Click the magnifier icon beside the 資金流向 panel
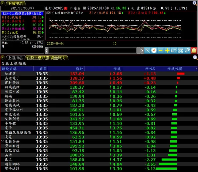The height and width of the screenshot is (172, 198). coord(195,57)
